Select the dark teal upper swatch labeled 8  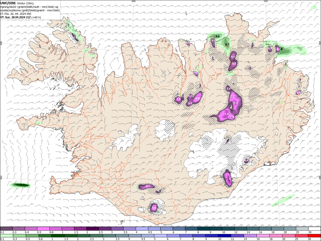click(x=203, y=228)
